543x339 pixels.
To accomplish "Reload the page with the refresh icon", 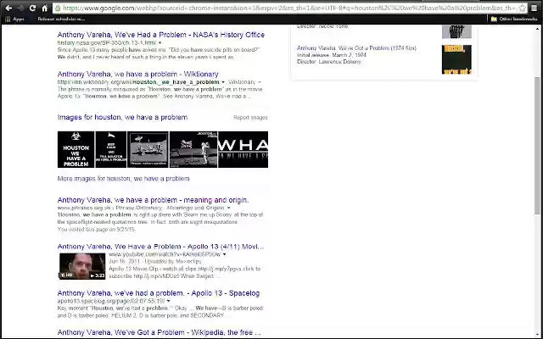I will point(32,8).
